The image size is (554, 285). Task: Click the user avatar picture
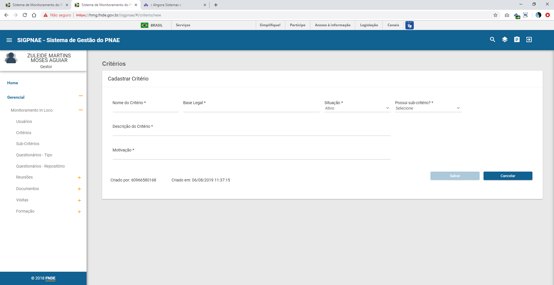pos(11,58)
